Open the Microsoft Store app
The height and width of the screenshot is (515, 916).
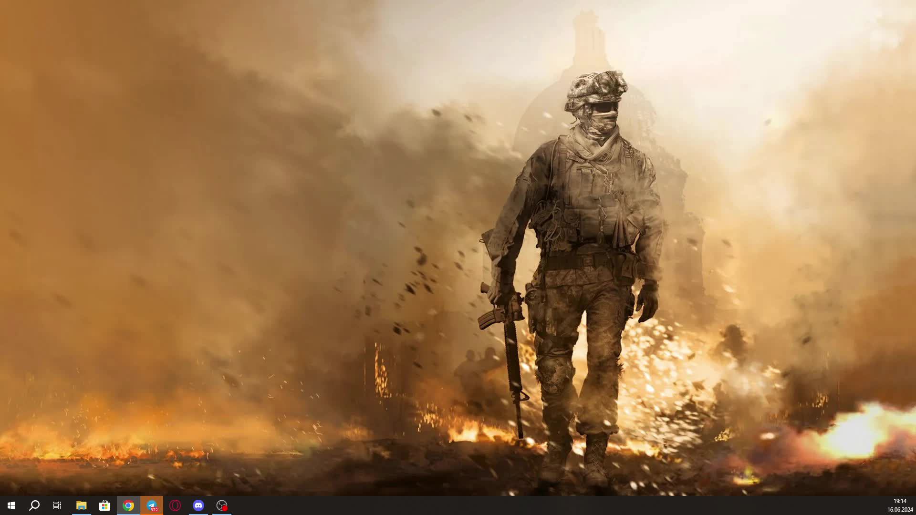(x=104, y=505)
